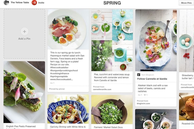The height and width of the screenshot is (129, 194).
Task: Click the Pinned by pinner text
Action: [x=57, y=89]
